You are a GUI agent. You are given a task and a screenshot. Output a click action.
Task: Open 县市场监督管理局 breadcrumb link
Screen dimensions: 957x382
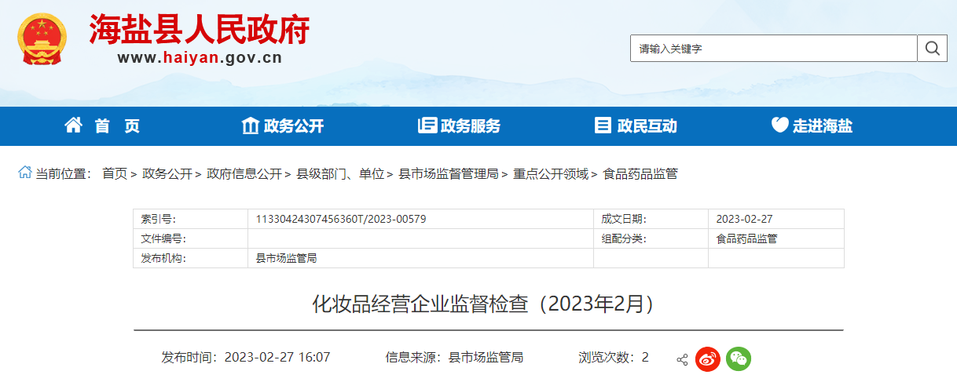(x=449, y=174)
